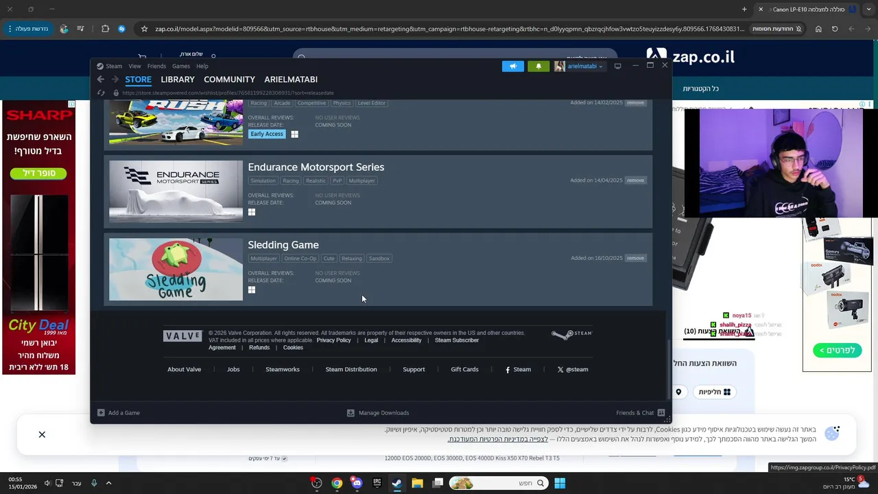This screenshot has height=494, width=878.
Task: Open the ARIELMATABI profile tab
Action: (291, 80)
